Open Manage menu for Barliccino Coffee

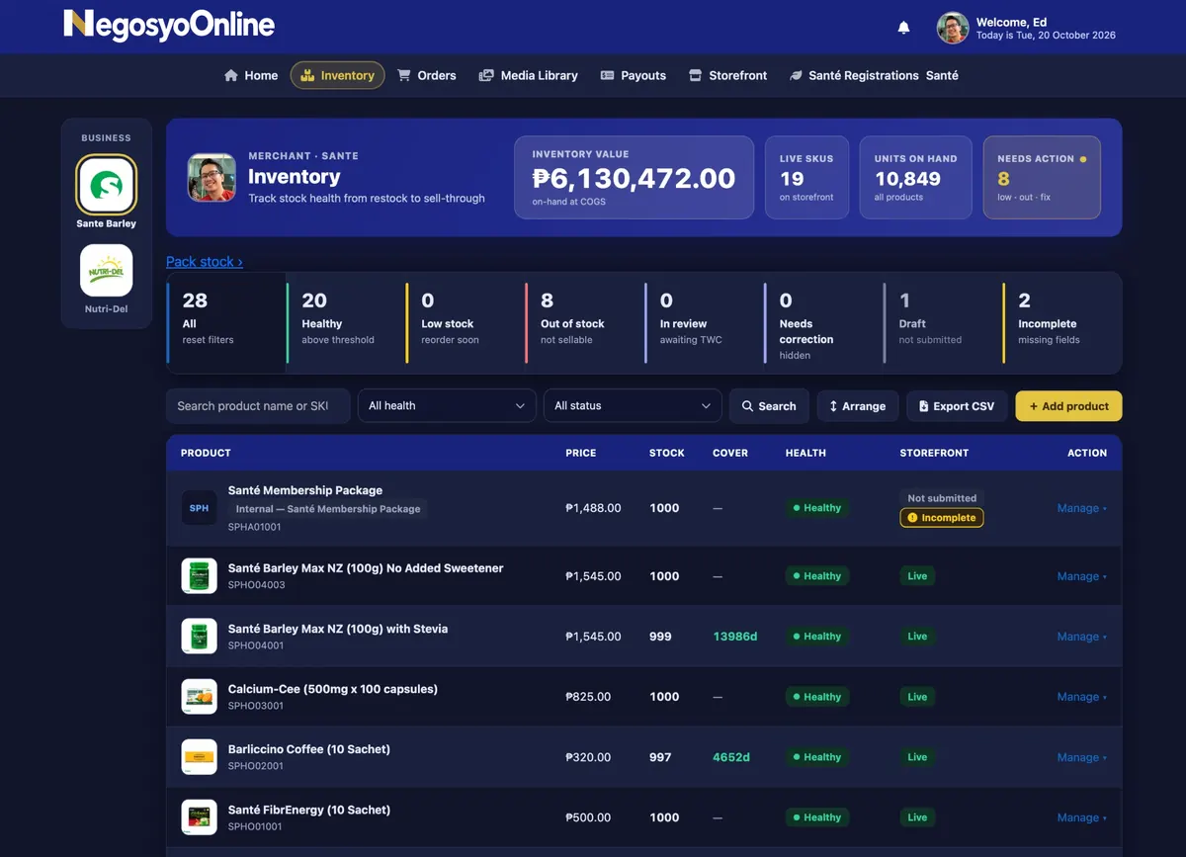pos(1081,757)
